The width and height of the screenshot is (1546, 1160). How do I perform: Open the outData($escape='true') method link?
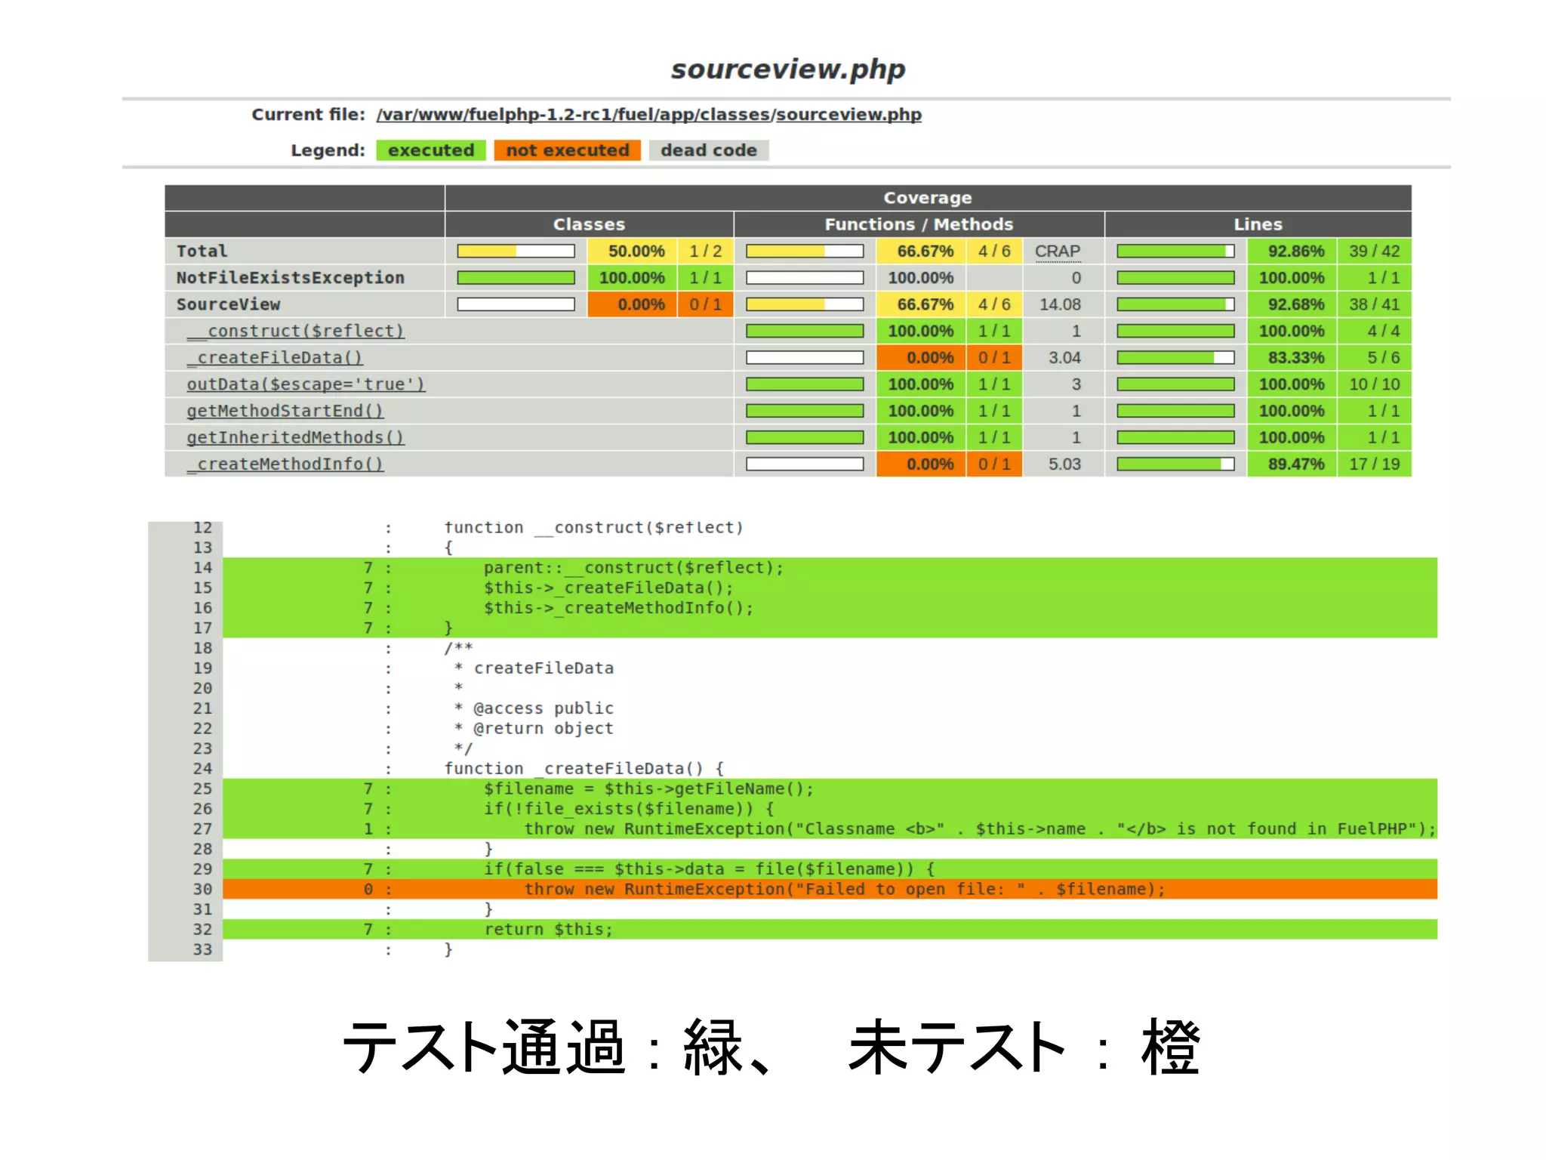point(306,384)
